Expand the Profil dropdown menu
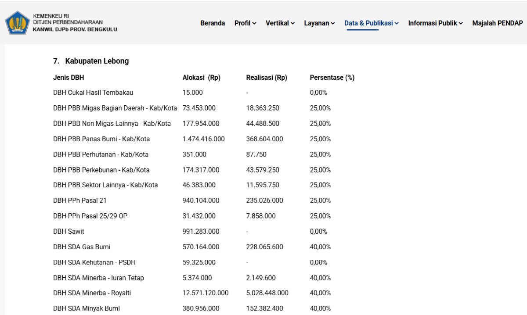The height and width of the screenshot is (315, 527). coord(245,23)
